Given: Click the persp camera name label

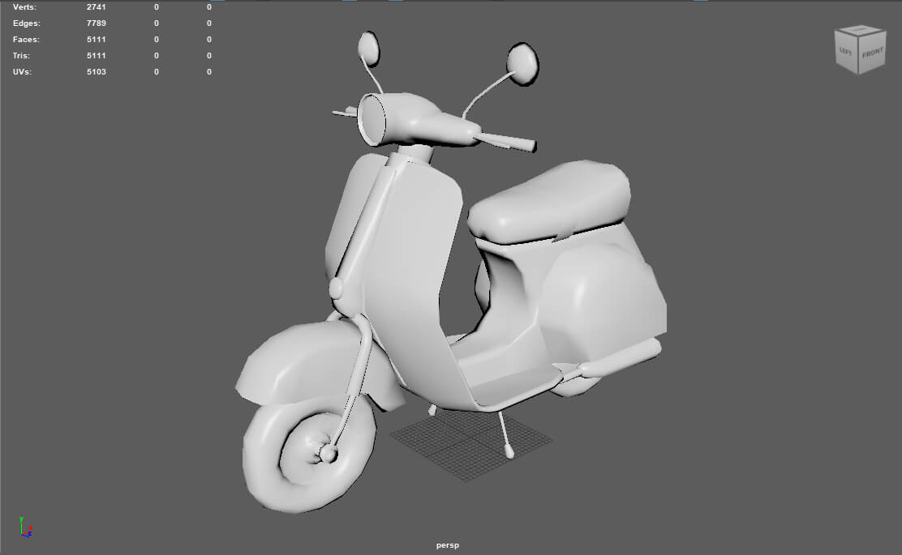Looking at the screenshot, I should [448, 545].
